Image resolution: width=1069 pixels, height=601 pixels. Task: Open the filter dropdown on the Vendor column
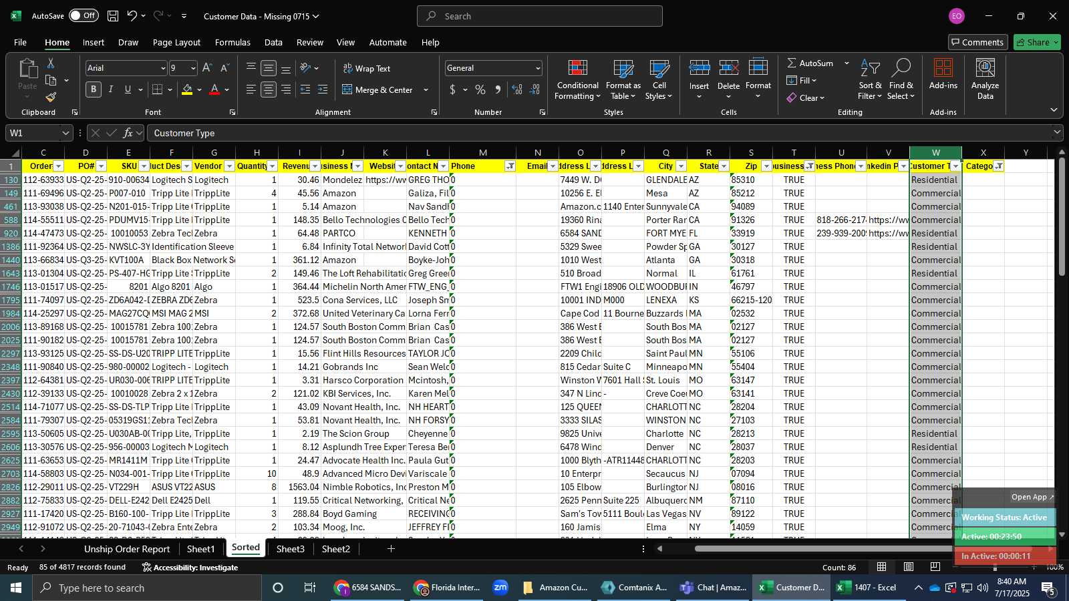click(x=229, y=166)
